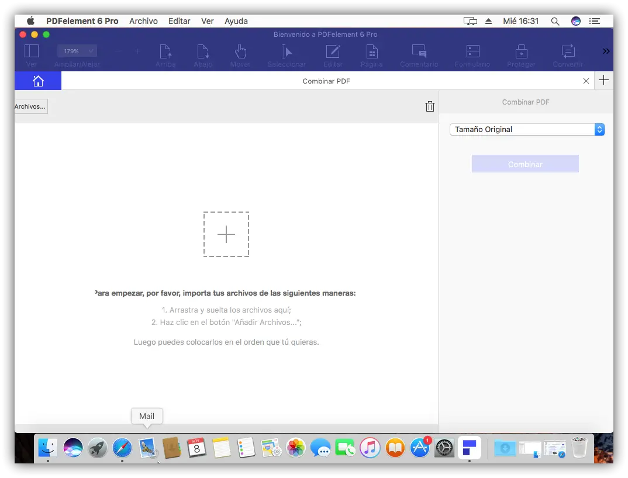Click the Arriba page up icon
The width and height of the screenshot is (628, 478).
[165, 51]
